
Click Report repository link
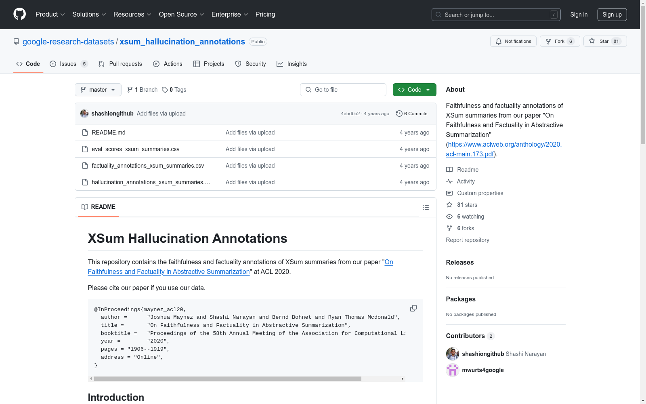(x=468, y=240)
